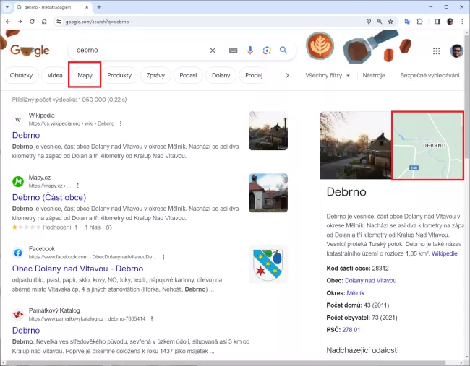Open the Google account avatar
This screenshot has width=470, height=366.
tap(456, 51)
